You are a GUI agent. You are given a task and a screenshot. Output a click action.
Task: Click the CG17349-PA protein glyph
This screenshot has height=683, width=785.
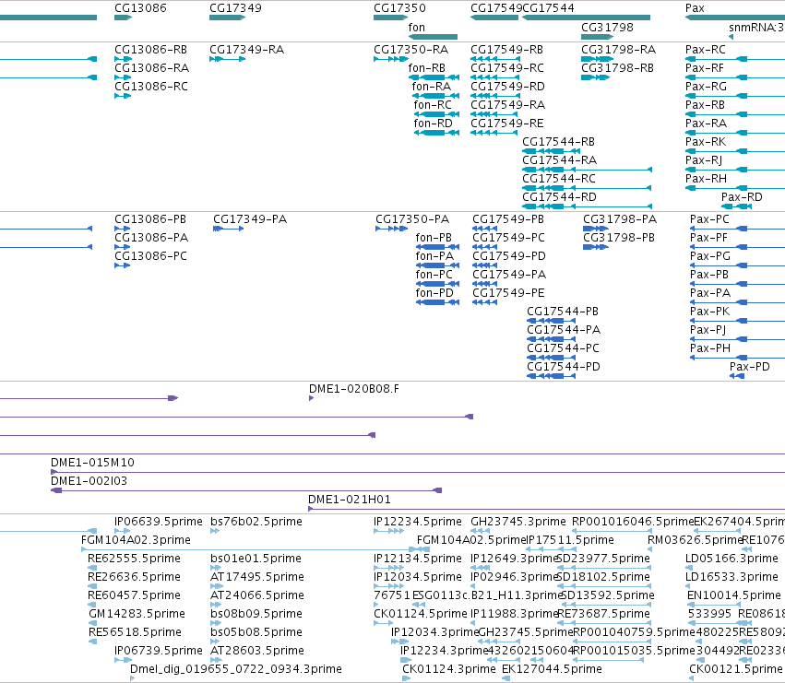pyautogui.click(x=228, y=229)
